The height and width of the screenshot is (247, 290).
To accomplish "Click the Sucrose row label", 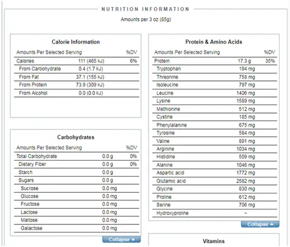I will (29, 188).
